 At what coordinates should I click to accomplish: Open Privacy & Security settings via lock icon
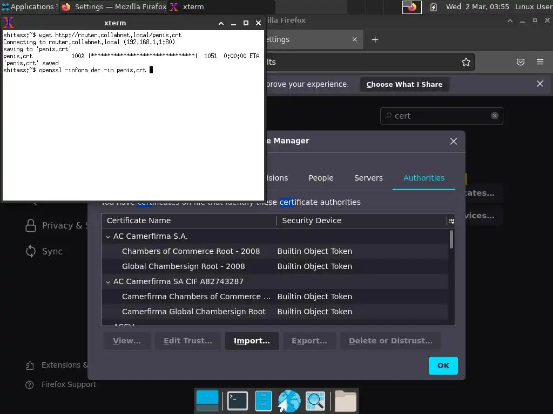pyautogui.click(x=31, y=226)
